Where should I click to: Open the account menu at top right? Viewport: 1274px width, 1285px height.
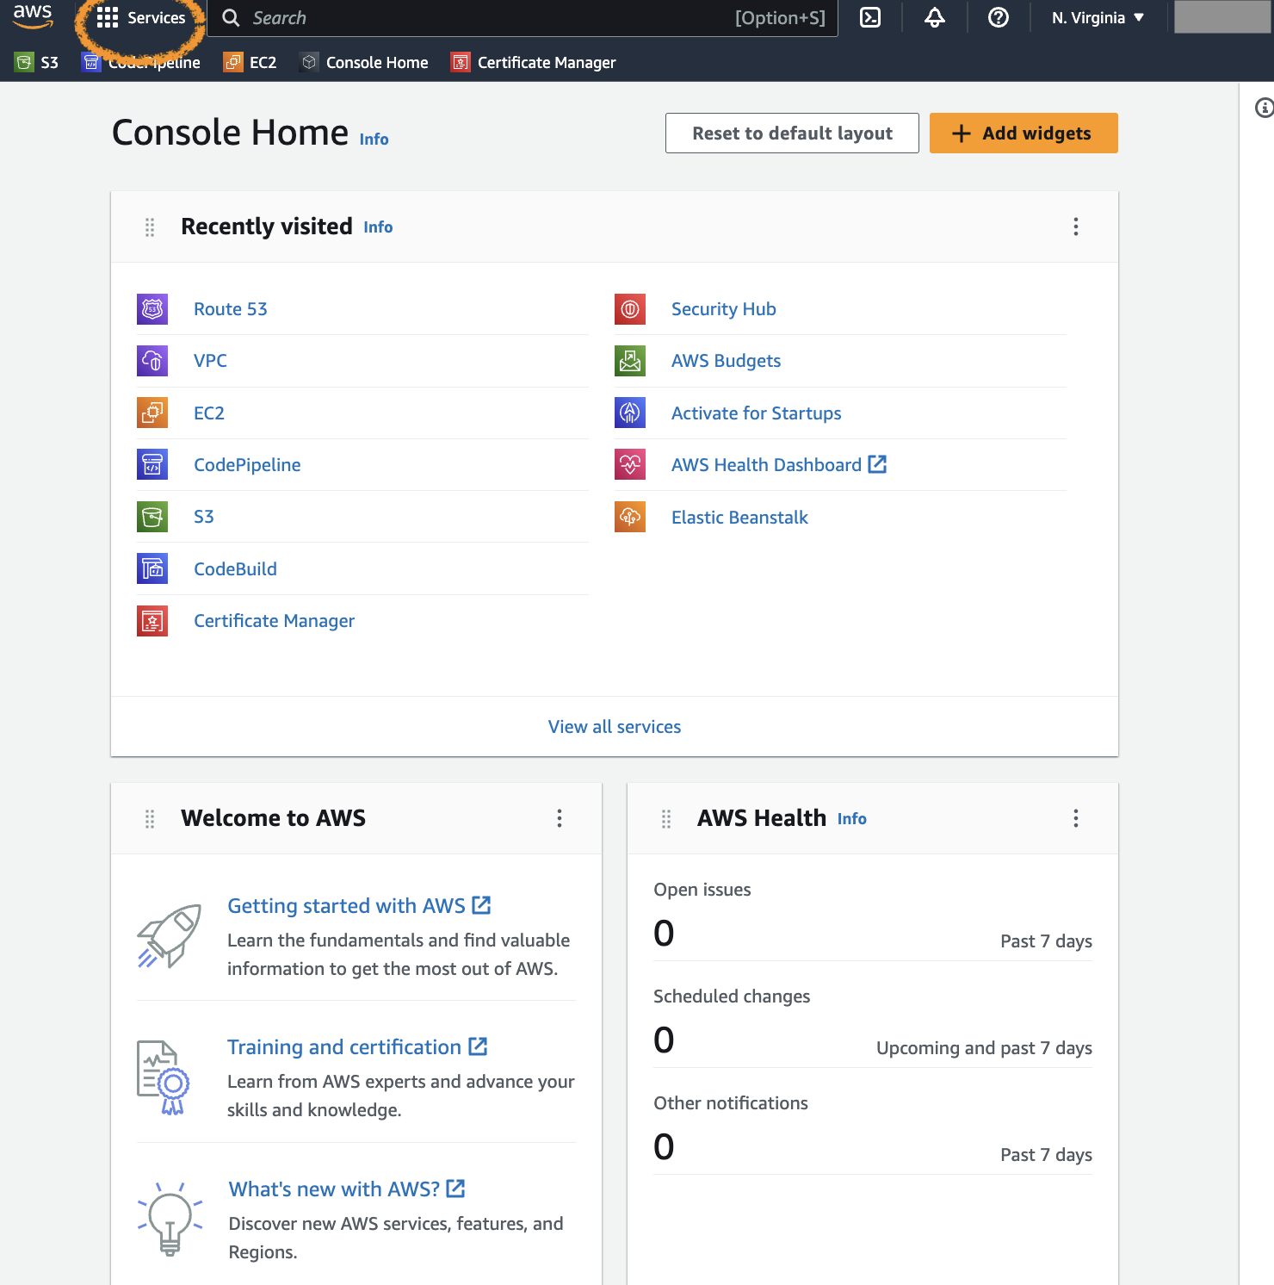pyautogui.click(x=1222, y=17)
